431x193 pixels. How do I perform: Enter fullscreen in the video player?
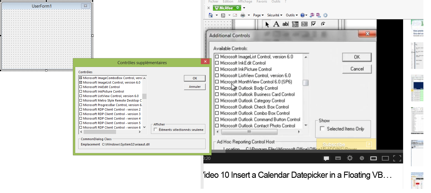[397, 158]
